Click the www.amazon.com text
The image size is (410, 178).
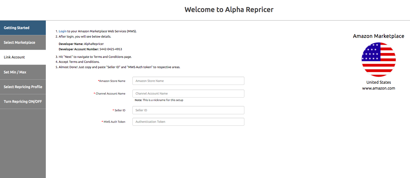pos(379,88)
